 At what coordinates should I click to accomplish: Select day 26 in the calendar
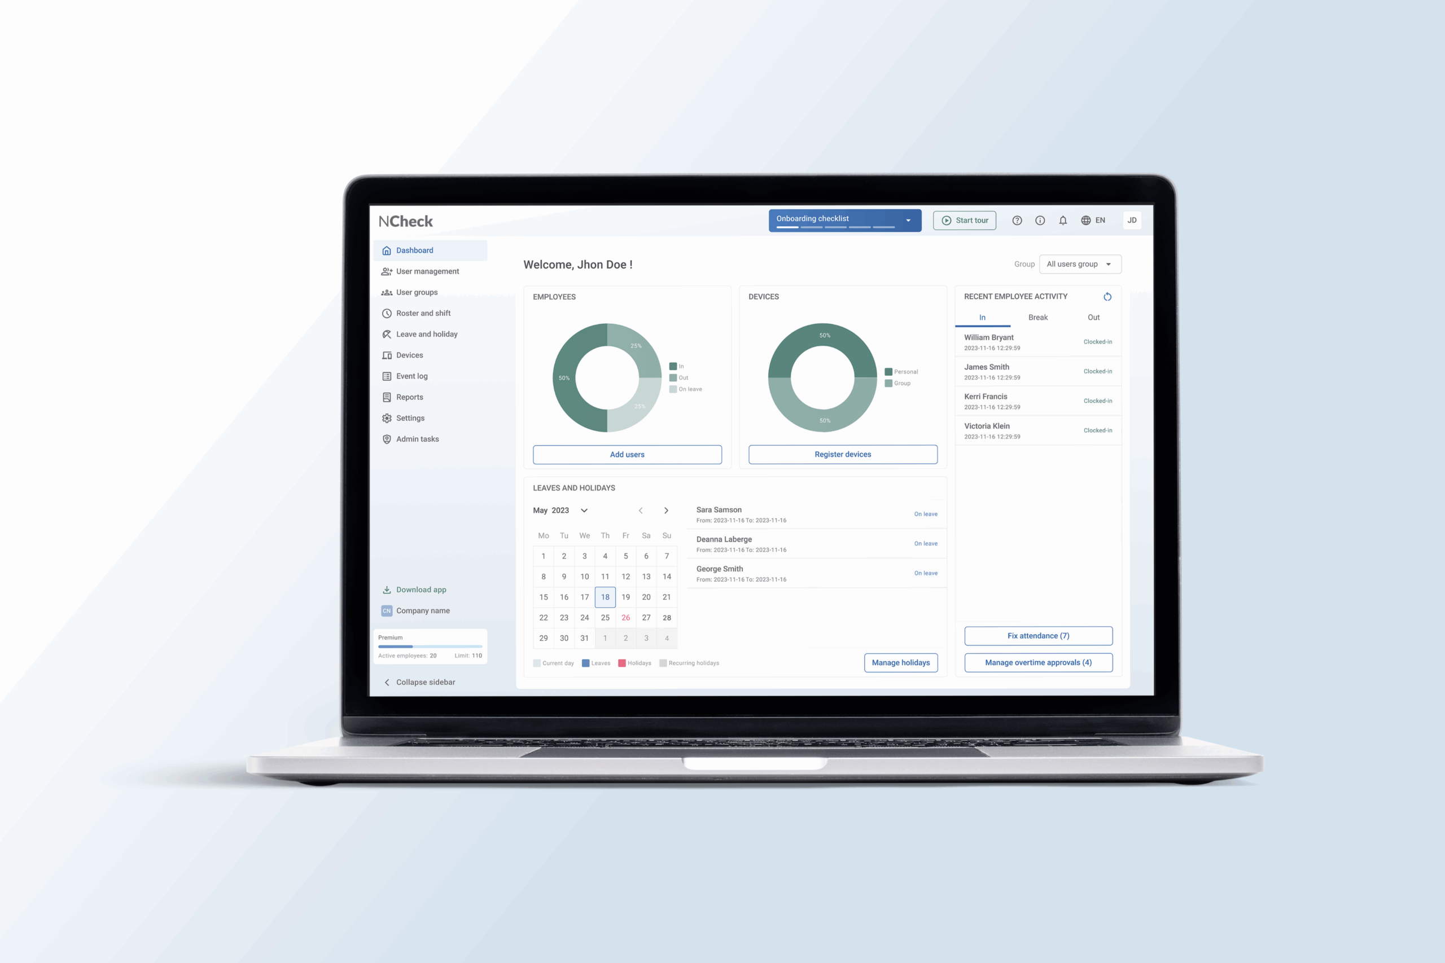pyautogui.click(x=625, y=618)
